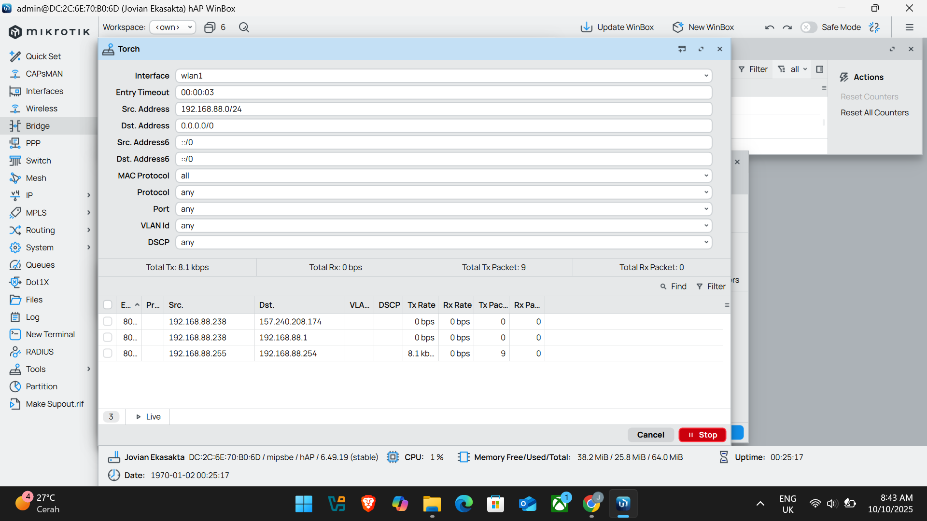Open the Protocol dropdown
Screen dimensions: 927x521
point(444,192)
